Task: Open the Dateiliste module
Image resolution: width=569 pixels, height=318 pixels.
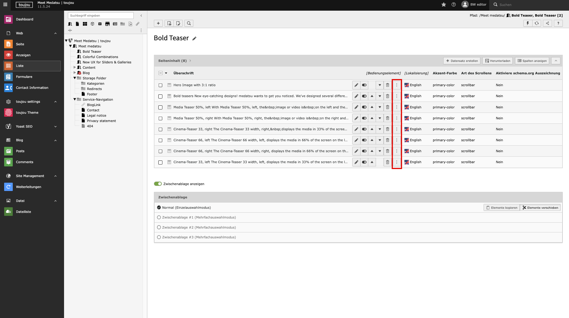Action: pos(23,212)
